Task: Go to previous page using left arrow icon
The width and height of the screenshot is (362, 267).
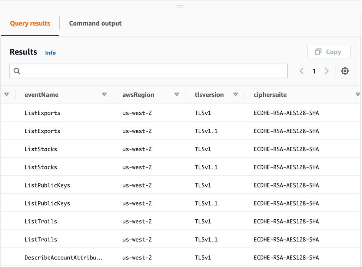Action: coord(302,71)
